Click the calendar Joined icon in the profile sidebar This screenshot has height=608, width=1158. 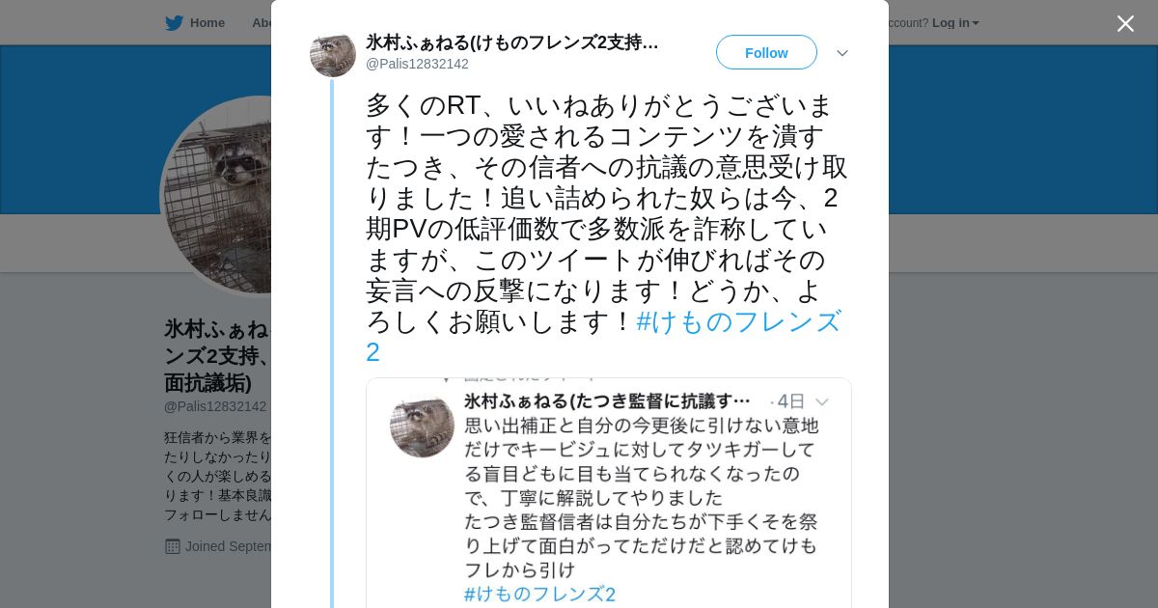173,546
